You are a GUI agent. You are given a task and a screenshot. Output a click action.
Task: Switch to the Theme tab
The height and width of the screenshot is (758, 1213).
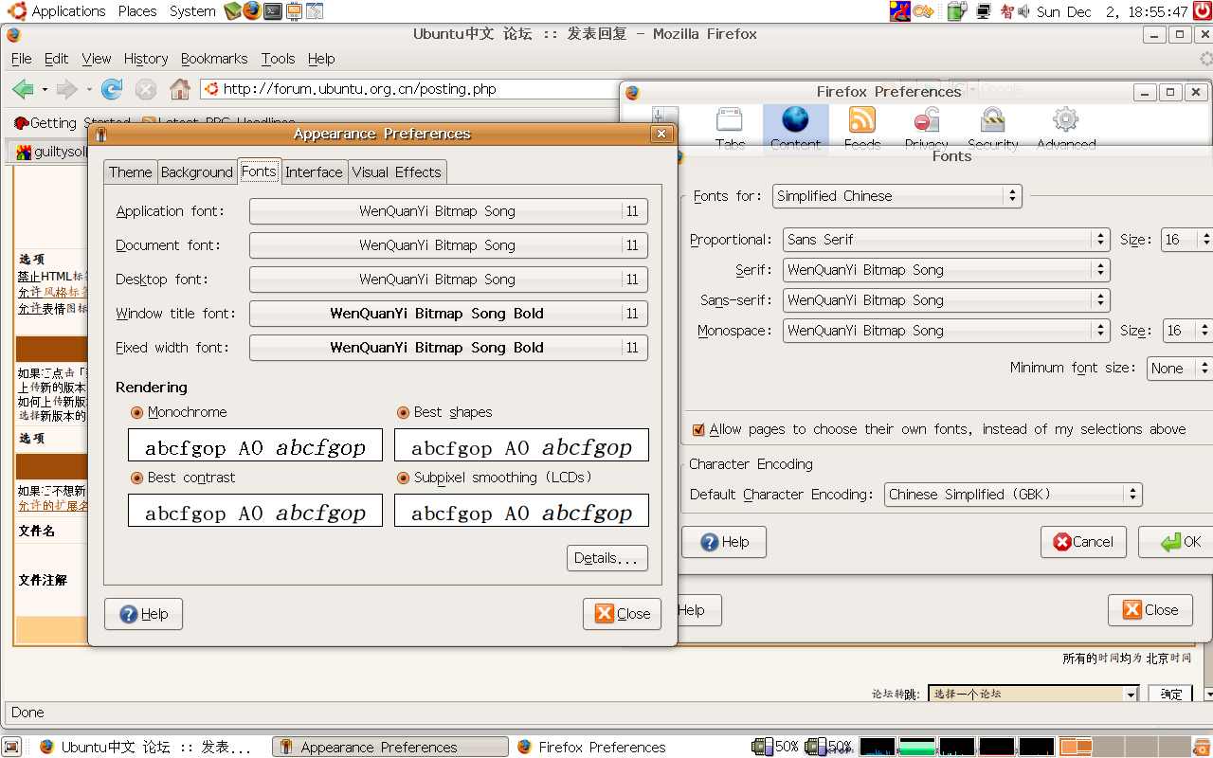pyautogui.click(x=131, y=172)
